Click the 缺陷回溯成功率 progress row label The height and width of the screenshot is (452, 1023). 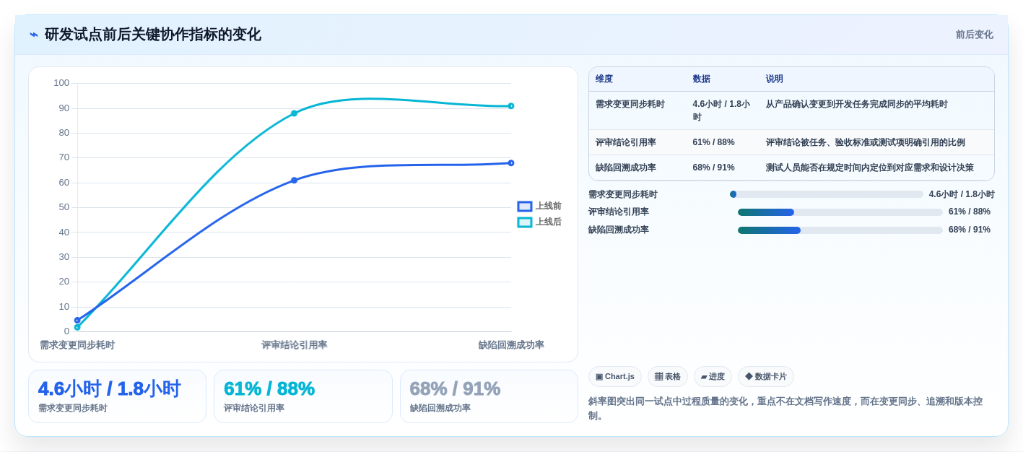click(619, 230)
